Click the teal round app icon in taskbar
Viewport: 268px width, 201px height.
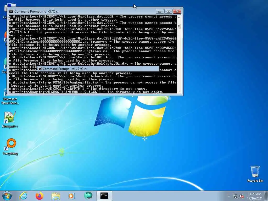[x=88, y=196]
